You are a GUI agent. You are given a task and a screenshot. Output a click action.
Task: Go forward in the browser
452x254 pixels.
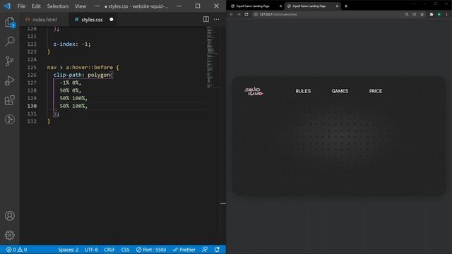pos(239,14)
